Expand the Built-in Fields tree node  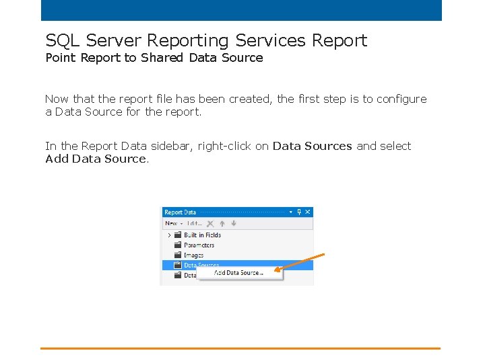pyautogui.click(x=169, y=235)
